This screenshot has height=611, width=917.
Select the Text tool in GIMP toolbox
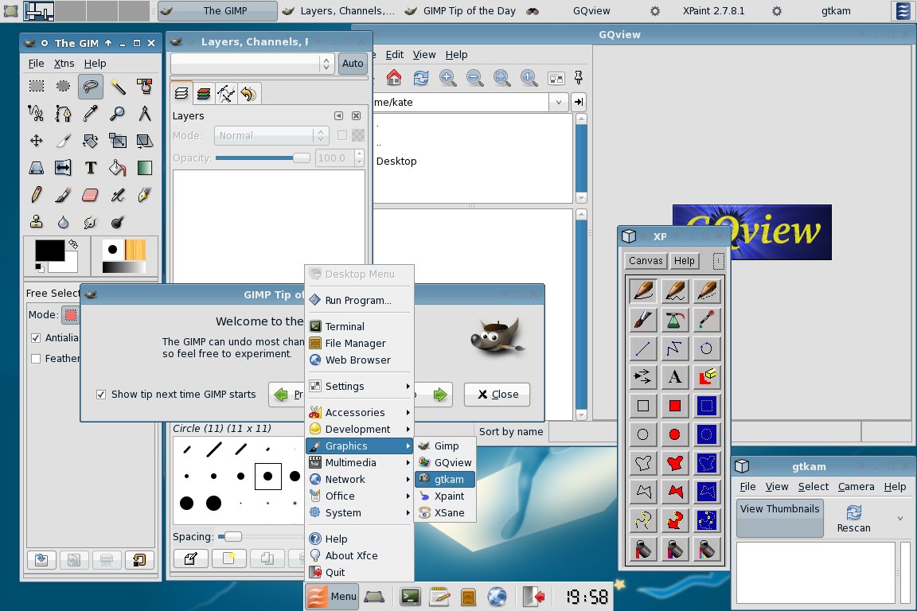pos(90,168)
